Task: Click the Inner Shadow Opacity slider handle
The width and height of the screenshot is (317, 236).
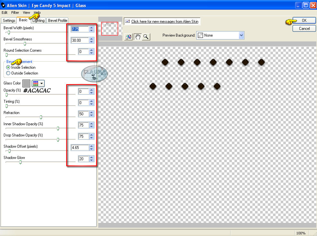Action: [58, 128]
